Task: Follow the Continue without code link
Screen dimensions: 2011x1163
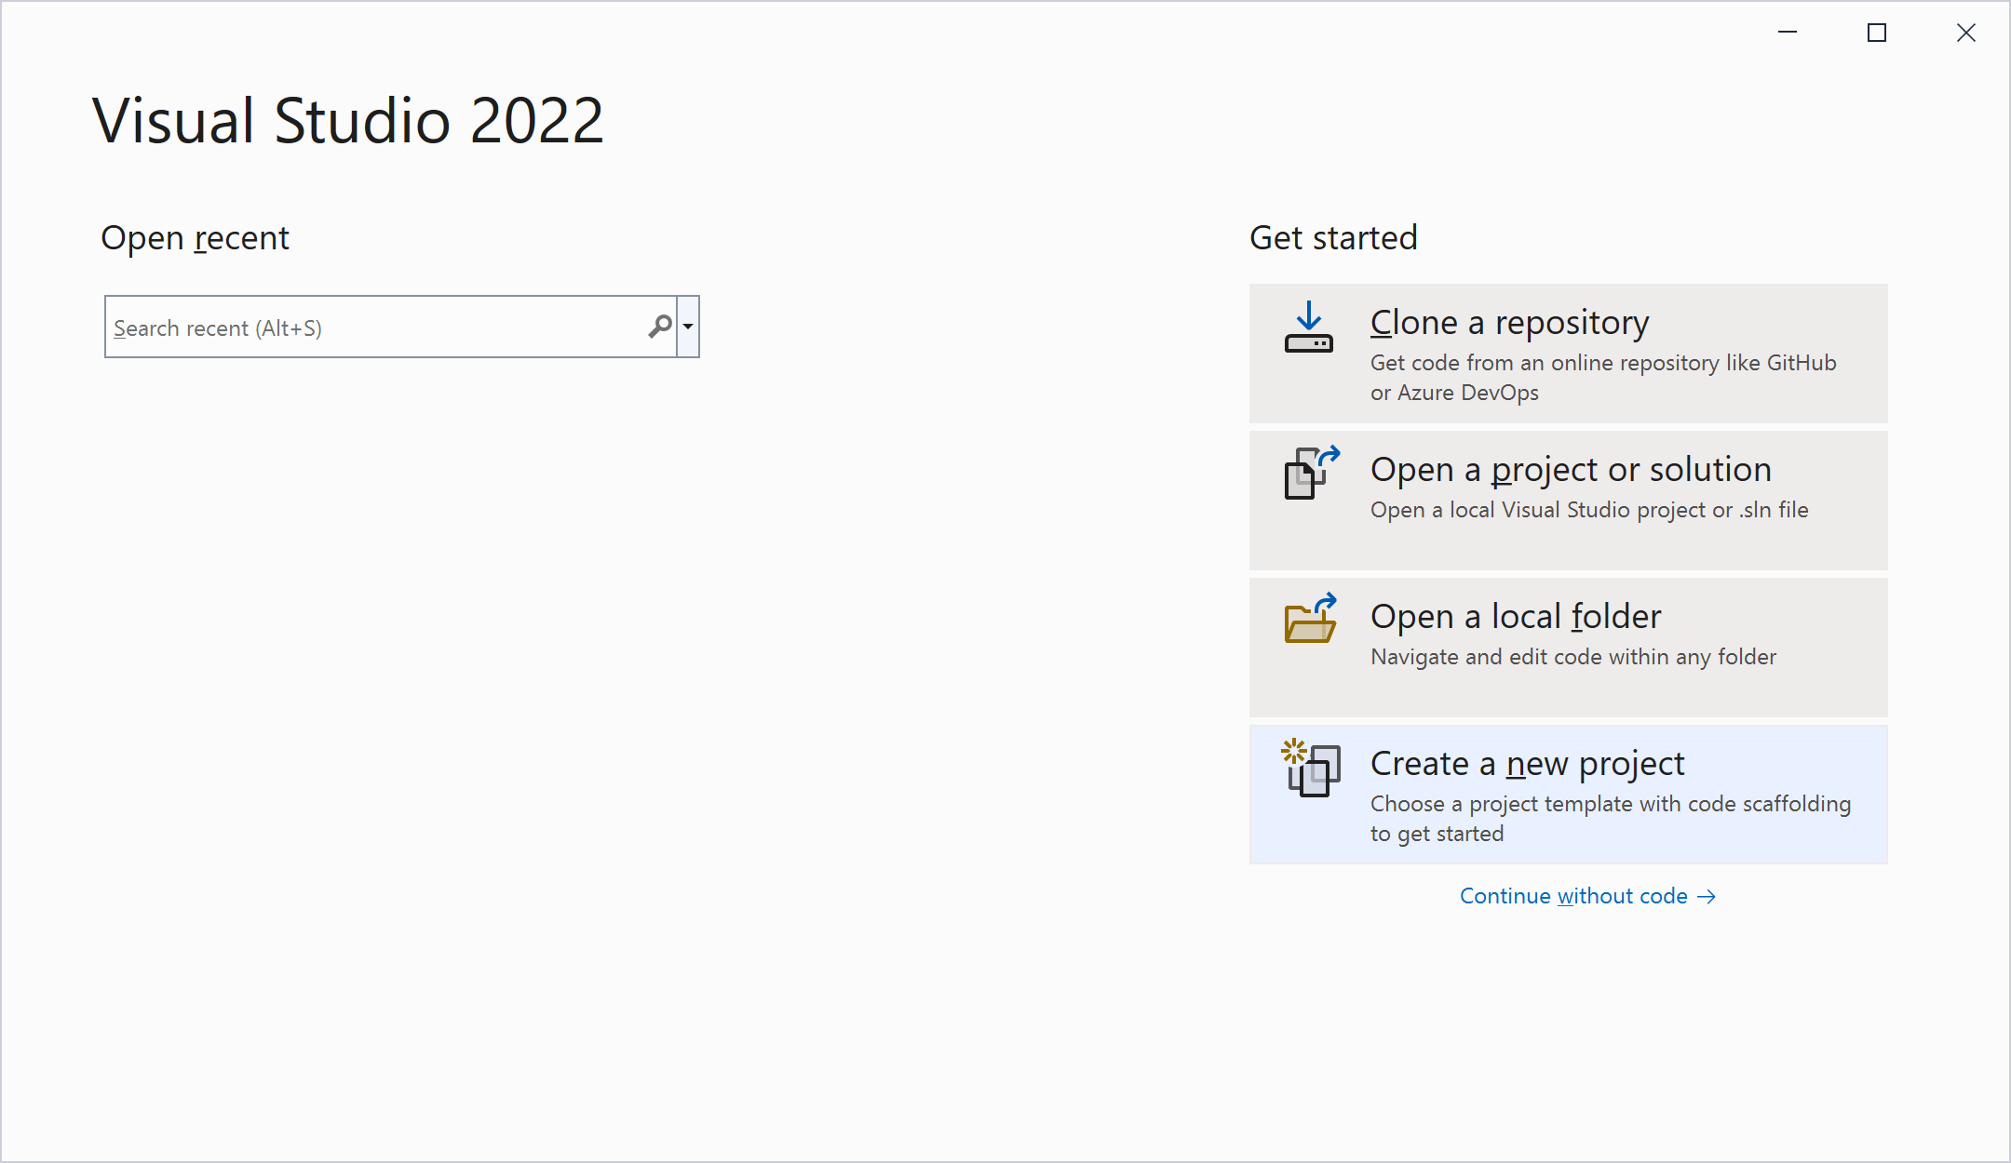Action: pos(1573,897)
